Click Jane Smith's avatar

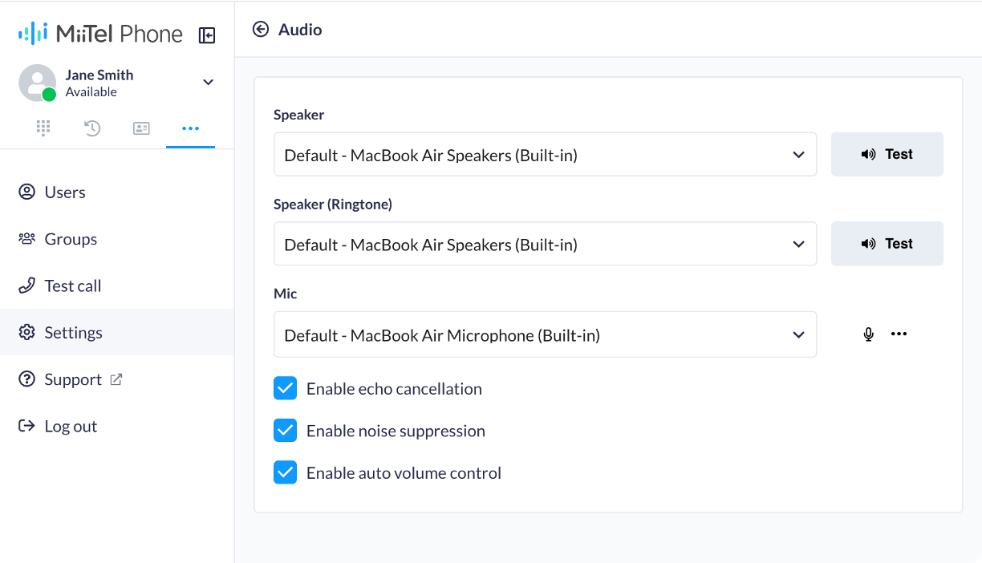click(37, 83)
